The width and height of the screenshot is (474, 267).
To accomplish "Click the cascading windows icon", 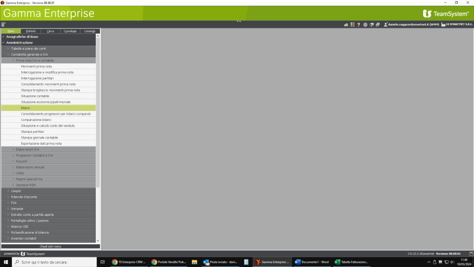I will (x=378, y=25).
